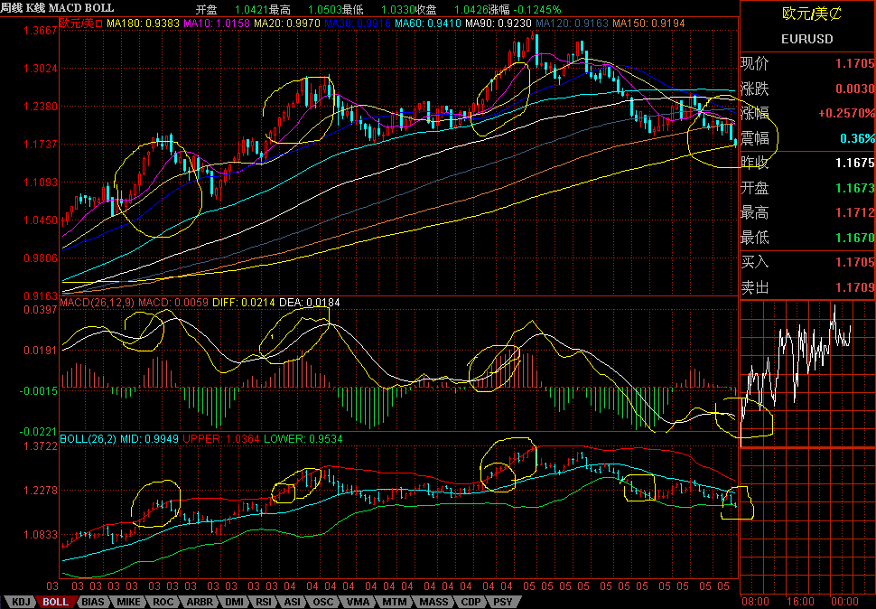Switch to the OSC tab
876x609 pixels.
click(322, 602)
